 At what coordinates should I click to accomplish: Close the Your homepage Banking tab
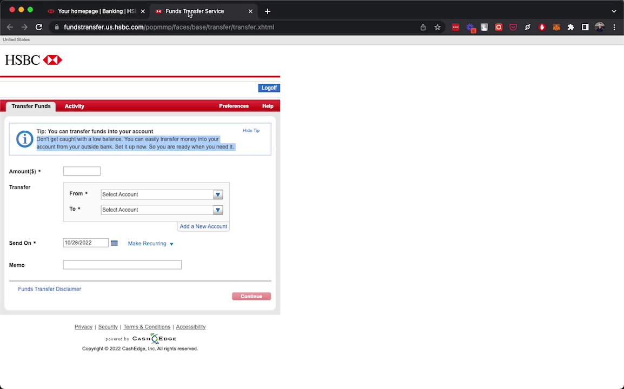[143, 11]
